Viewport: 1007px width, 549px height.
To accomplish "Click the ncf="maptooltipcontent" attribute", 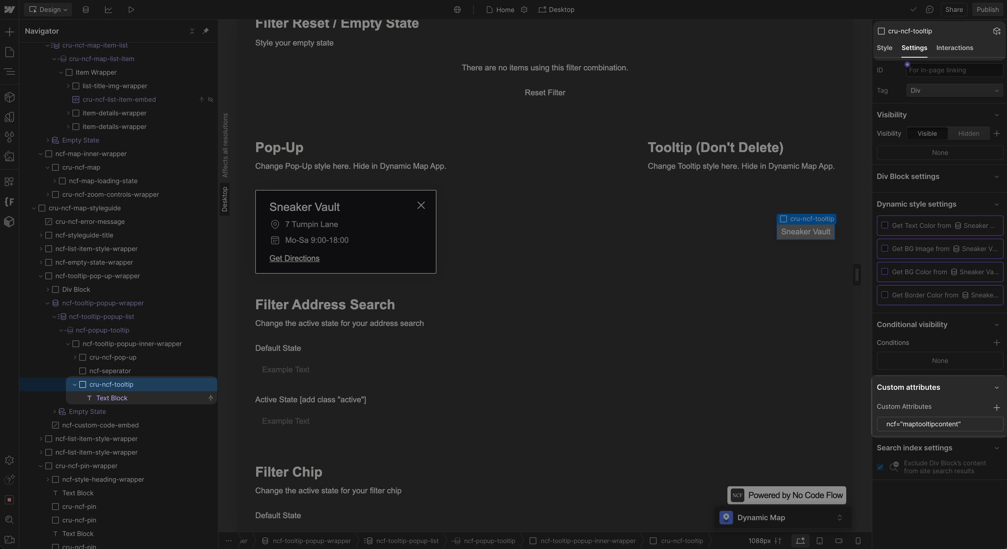I will (x=940, y=424).
